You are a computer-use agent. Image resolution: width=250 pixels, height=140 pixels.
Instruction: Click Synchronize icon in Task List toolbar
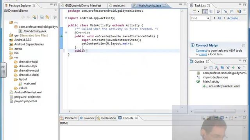click(x=239, y=11)
